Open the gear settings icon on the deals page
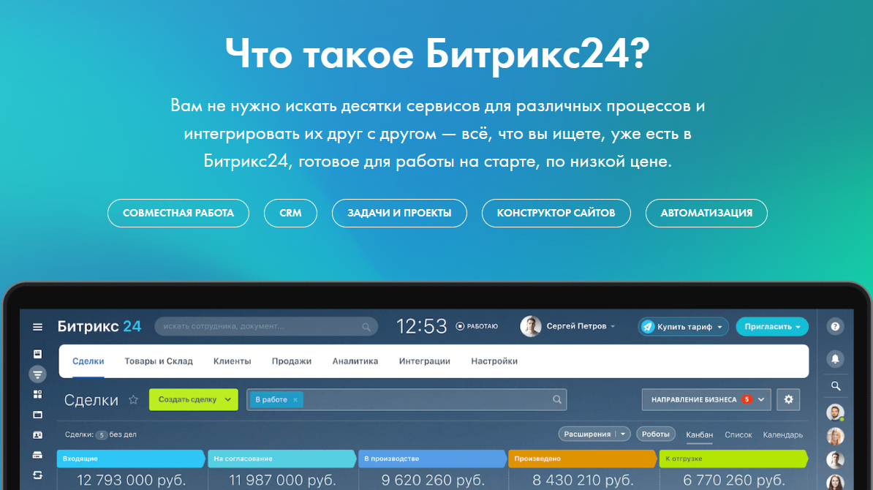 tap(788, 399)
